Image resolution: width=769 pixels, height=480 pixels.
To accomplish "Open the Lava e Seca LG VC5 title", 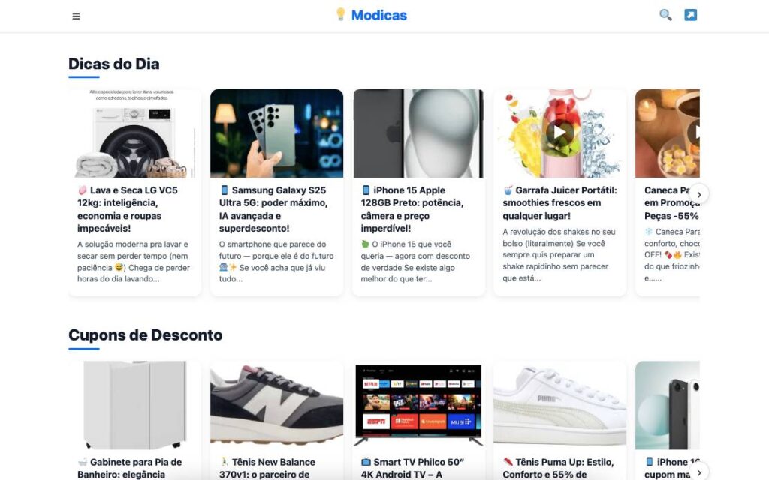I will click(128, 209).
